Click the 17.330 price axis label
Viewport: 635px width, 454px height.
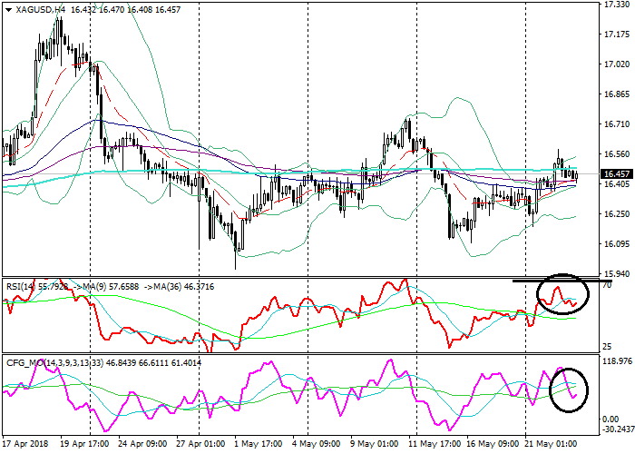pos(617,5)
